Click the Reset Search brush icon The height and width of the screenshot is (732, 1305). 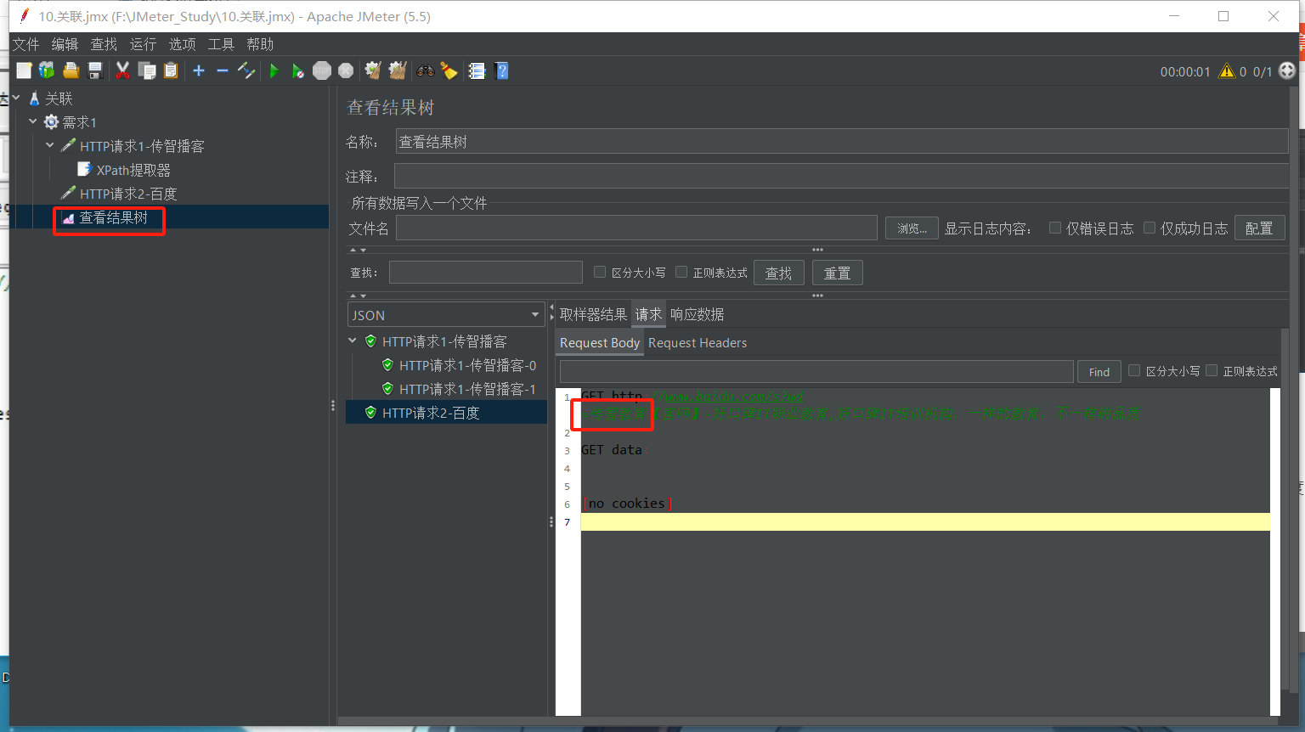point(449,70)
